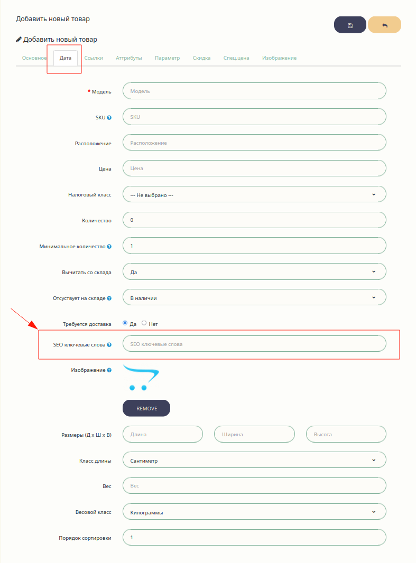Switch to the Ссылки tab
This screenshot has width=416, height=563.
94,58
